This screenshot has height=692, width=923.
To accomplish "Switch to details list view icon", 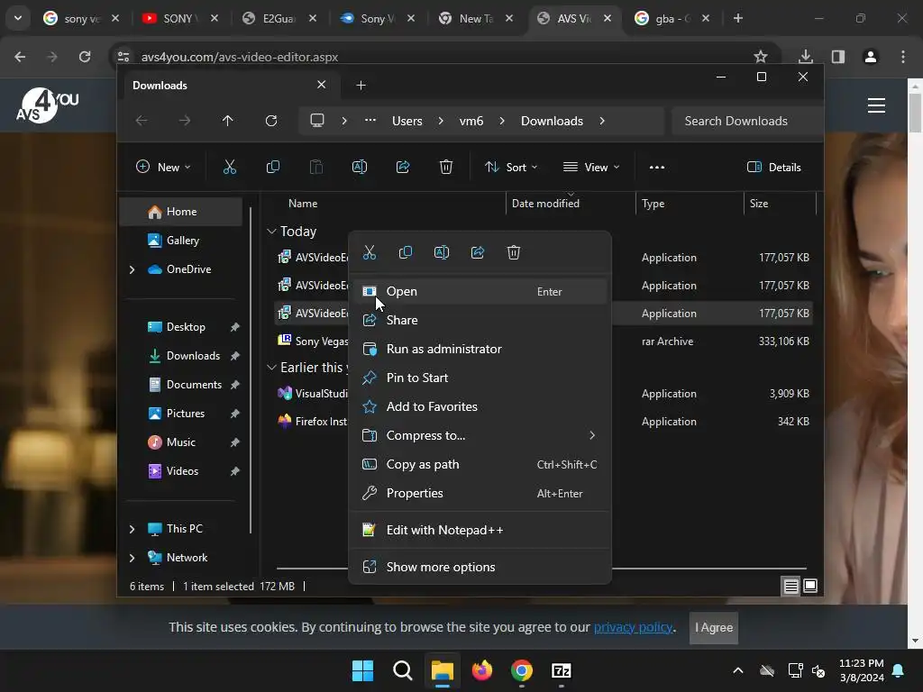I will 790,586.
